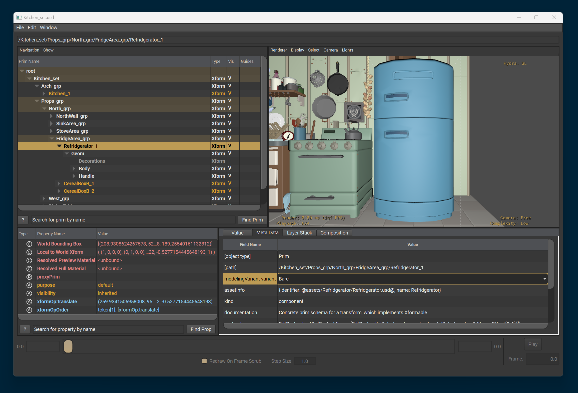Screen dimensions: 578x393
Task: Click the Search for property by name field
Action: [x=108, y=329]
